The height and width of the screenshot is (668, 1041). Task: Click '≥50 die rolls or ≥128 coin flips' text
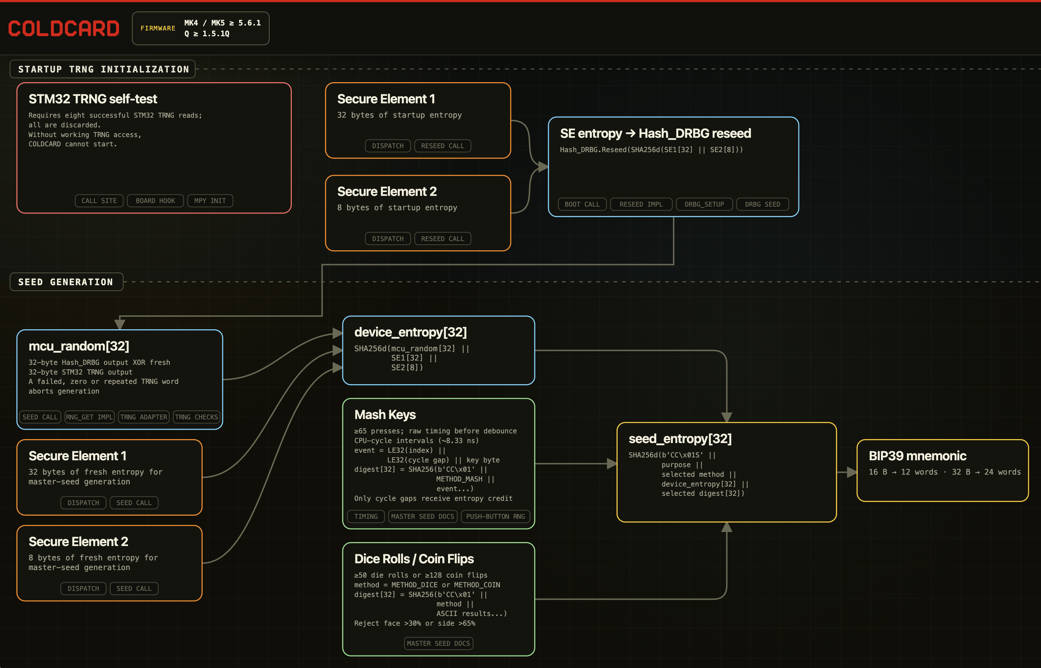click(421, 575)
